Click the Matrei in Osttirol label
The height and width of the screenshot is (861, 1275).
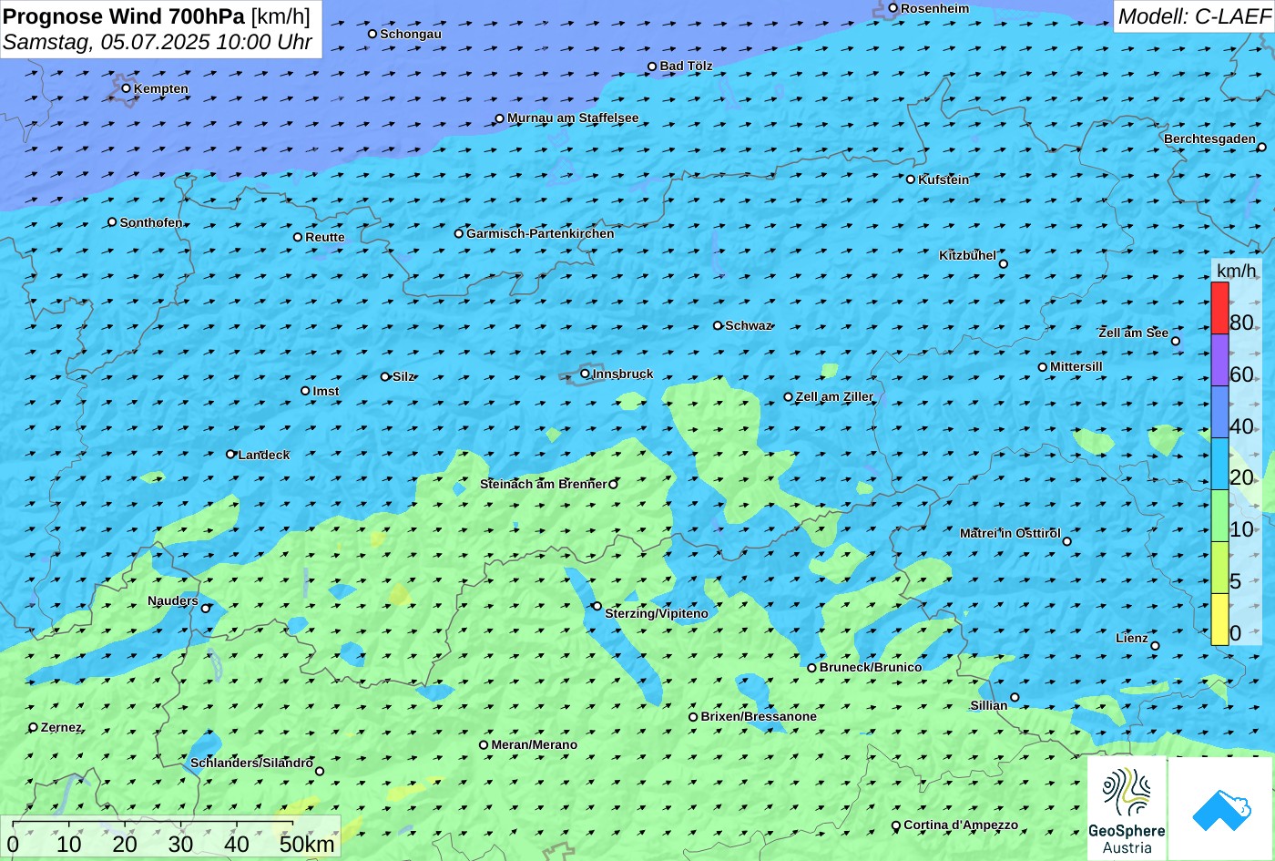tap(1010, 533)
